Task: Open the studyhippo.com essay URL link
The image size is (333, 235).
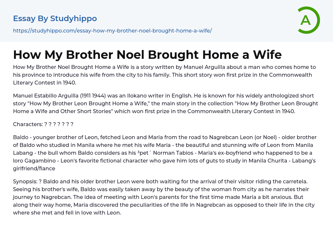Action: 112,31
